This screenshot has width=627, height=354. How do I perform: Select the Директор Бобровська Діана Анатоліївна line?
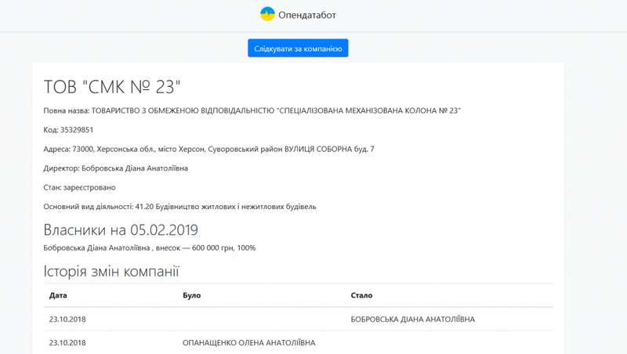click(115, 168)
